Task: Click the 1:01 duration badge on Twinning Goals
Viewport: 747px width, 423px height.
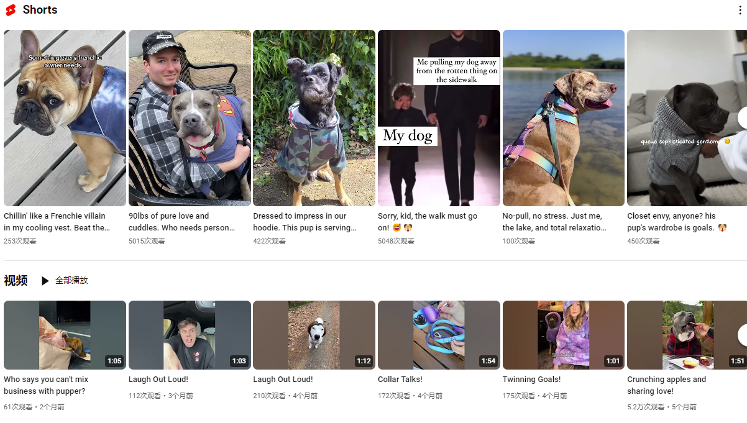Action: (613, 361)
